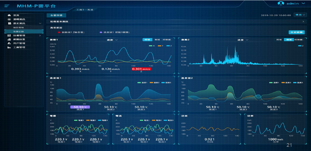The image size is (311, 151).
Task: Open the 速度 dropdown in 振動1 panel
Action: click(112, 40)
